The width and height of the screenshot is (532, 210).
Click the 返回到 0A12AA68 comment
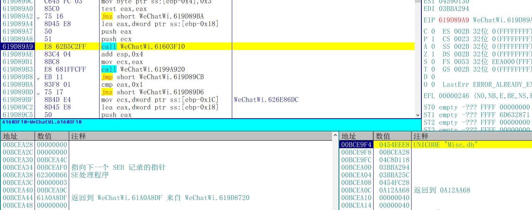(x=442, y=190)
